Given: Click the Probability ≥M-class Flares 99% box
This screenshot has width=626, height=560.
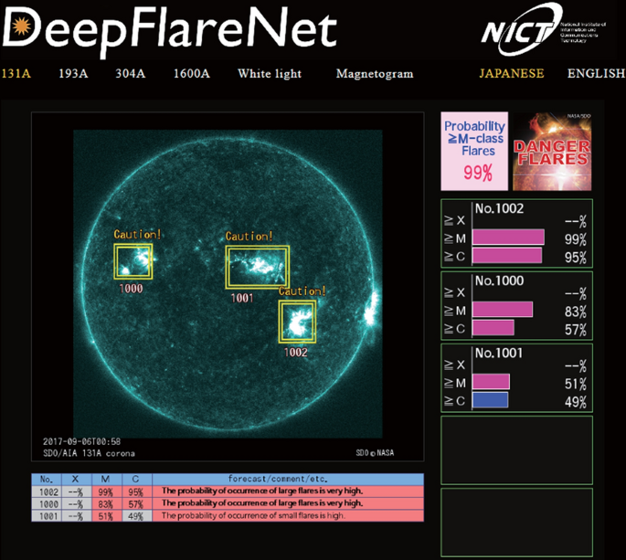Looking at the screenshot, I should click(x=474, y=151).
